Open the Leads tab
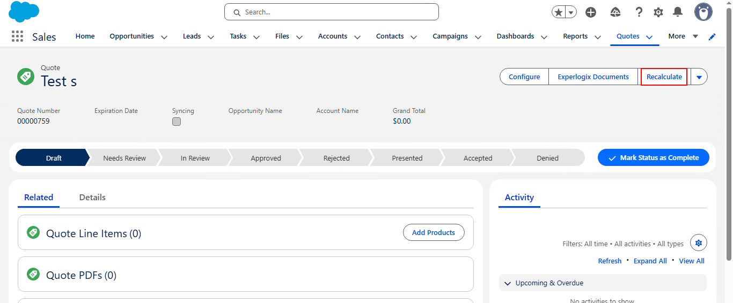 192,36
